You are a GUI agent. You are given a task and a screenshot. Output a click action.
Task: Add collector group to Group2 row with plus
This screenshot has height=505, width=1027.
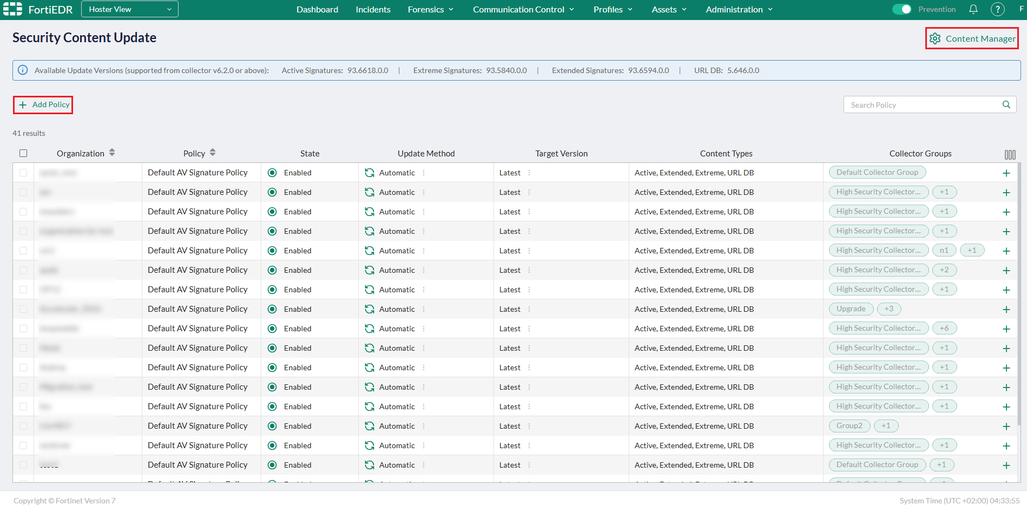click(x=1006, y=427)
